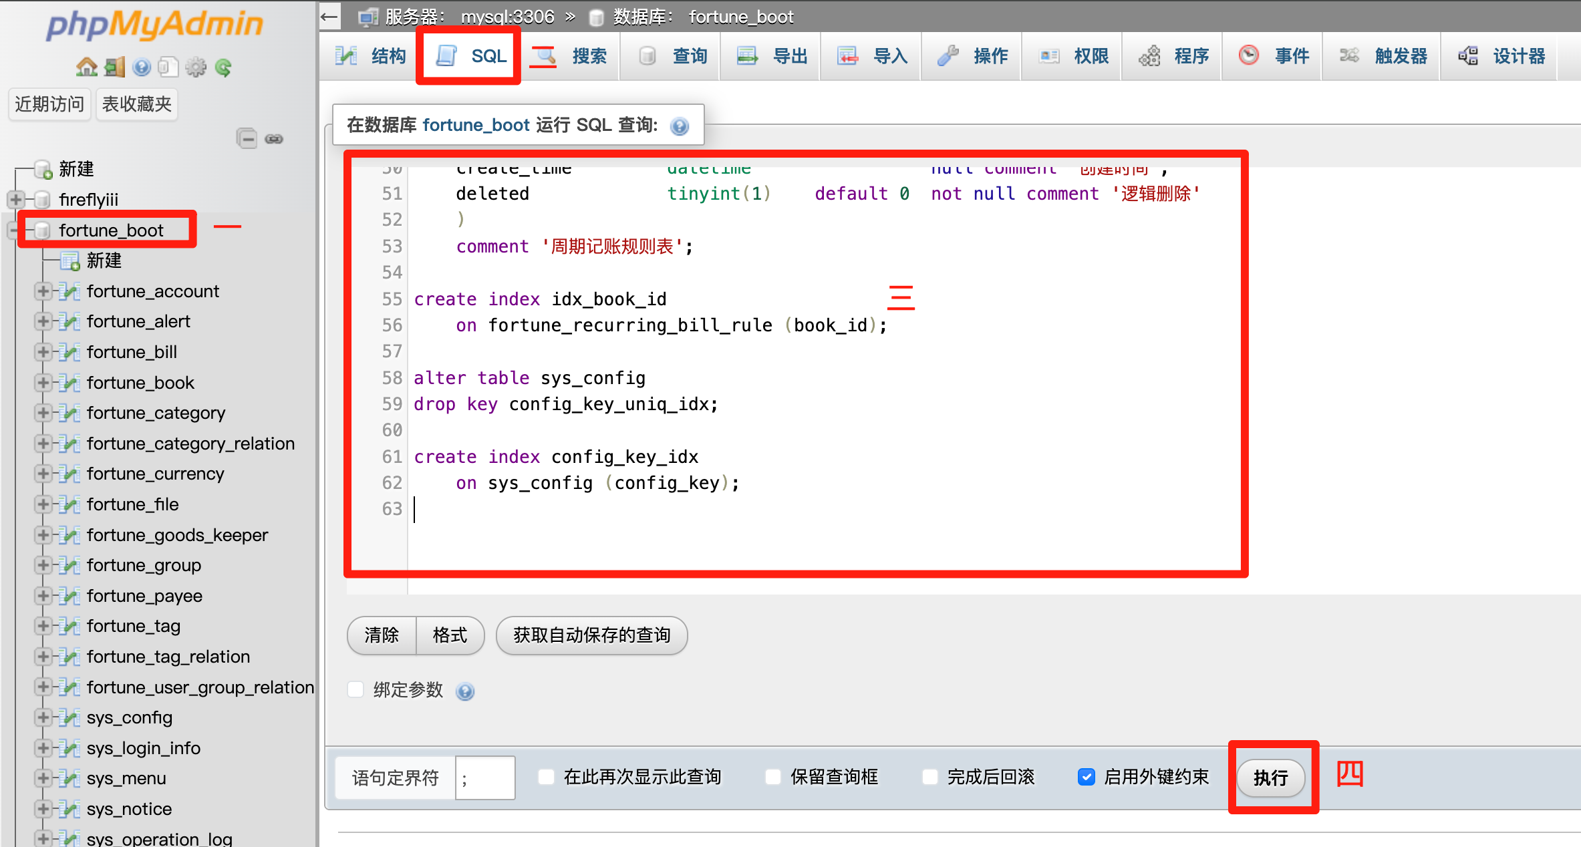The image size is (1581, 847).
Task: Enable the 绑定参数 checkbox
Action: pos(356,689)
